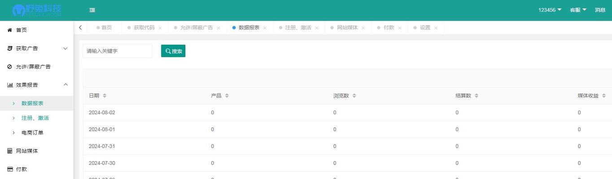Click the 2024-08-02 date cell
Image resolution: width=612 pixels, height=179 pixels.
(x=102, y=113)
